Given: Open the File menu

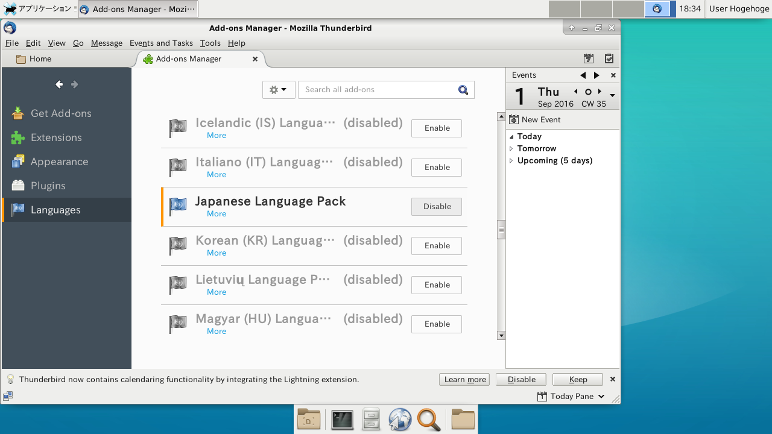Looking at the screenshot, I should (12, 43).
